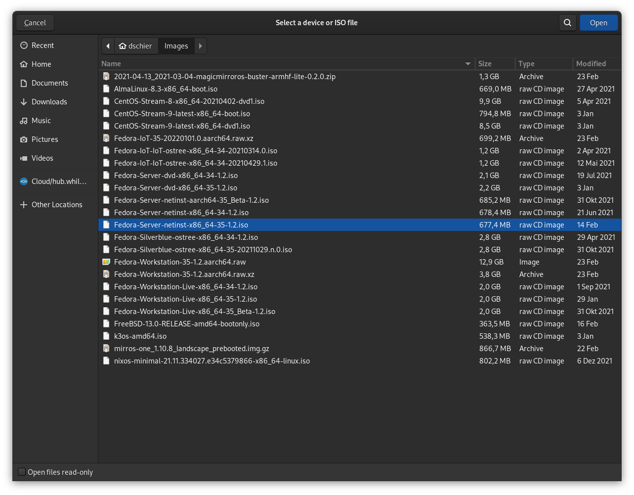634x495 pixels.
Task: Select CentOS-Stream-9-latest-x86_64-dvd1.iso
Action: 360,126
